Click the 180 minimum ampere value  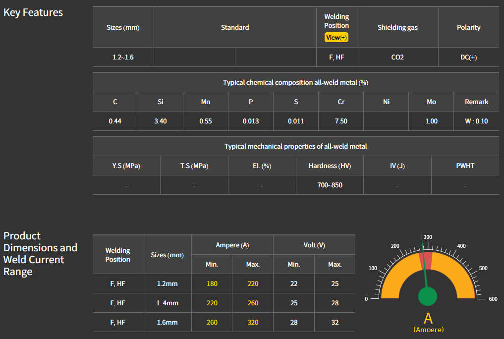tap(212, 284)
